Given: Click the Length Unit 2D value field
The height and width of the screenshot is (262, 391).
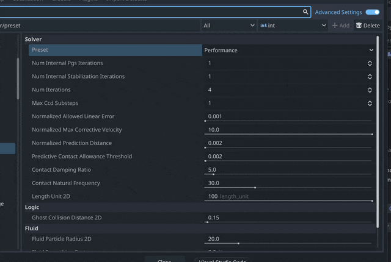Looking at the screenshot, I should click(x=287, y=196).
